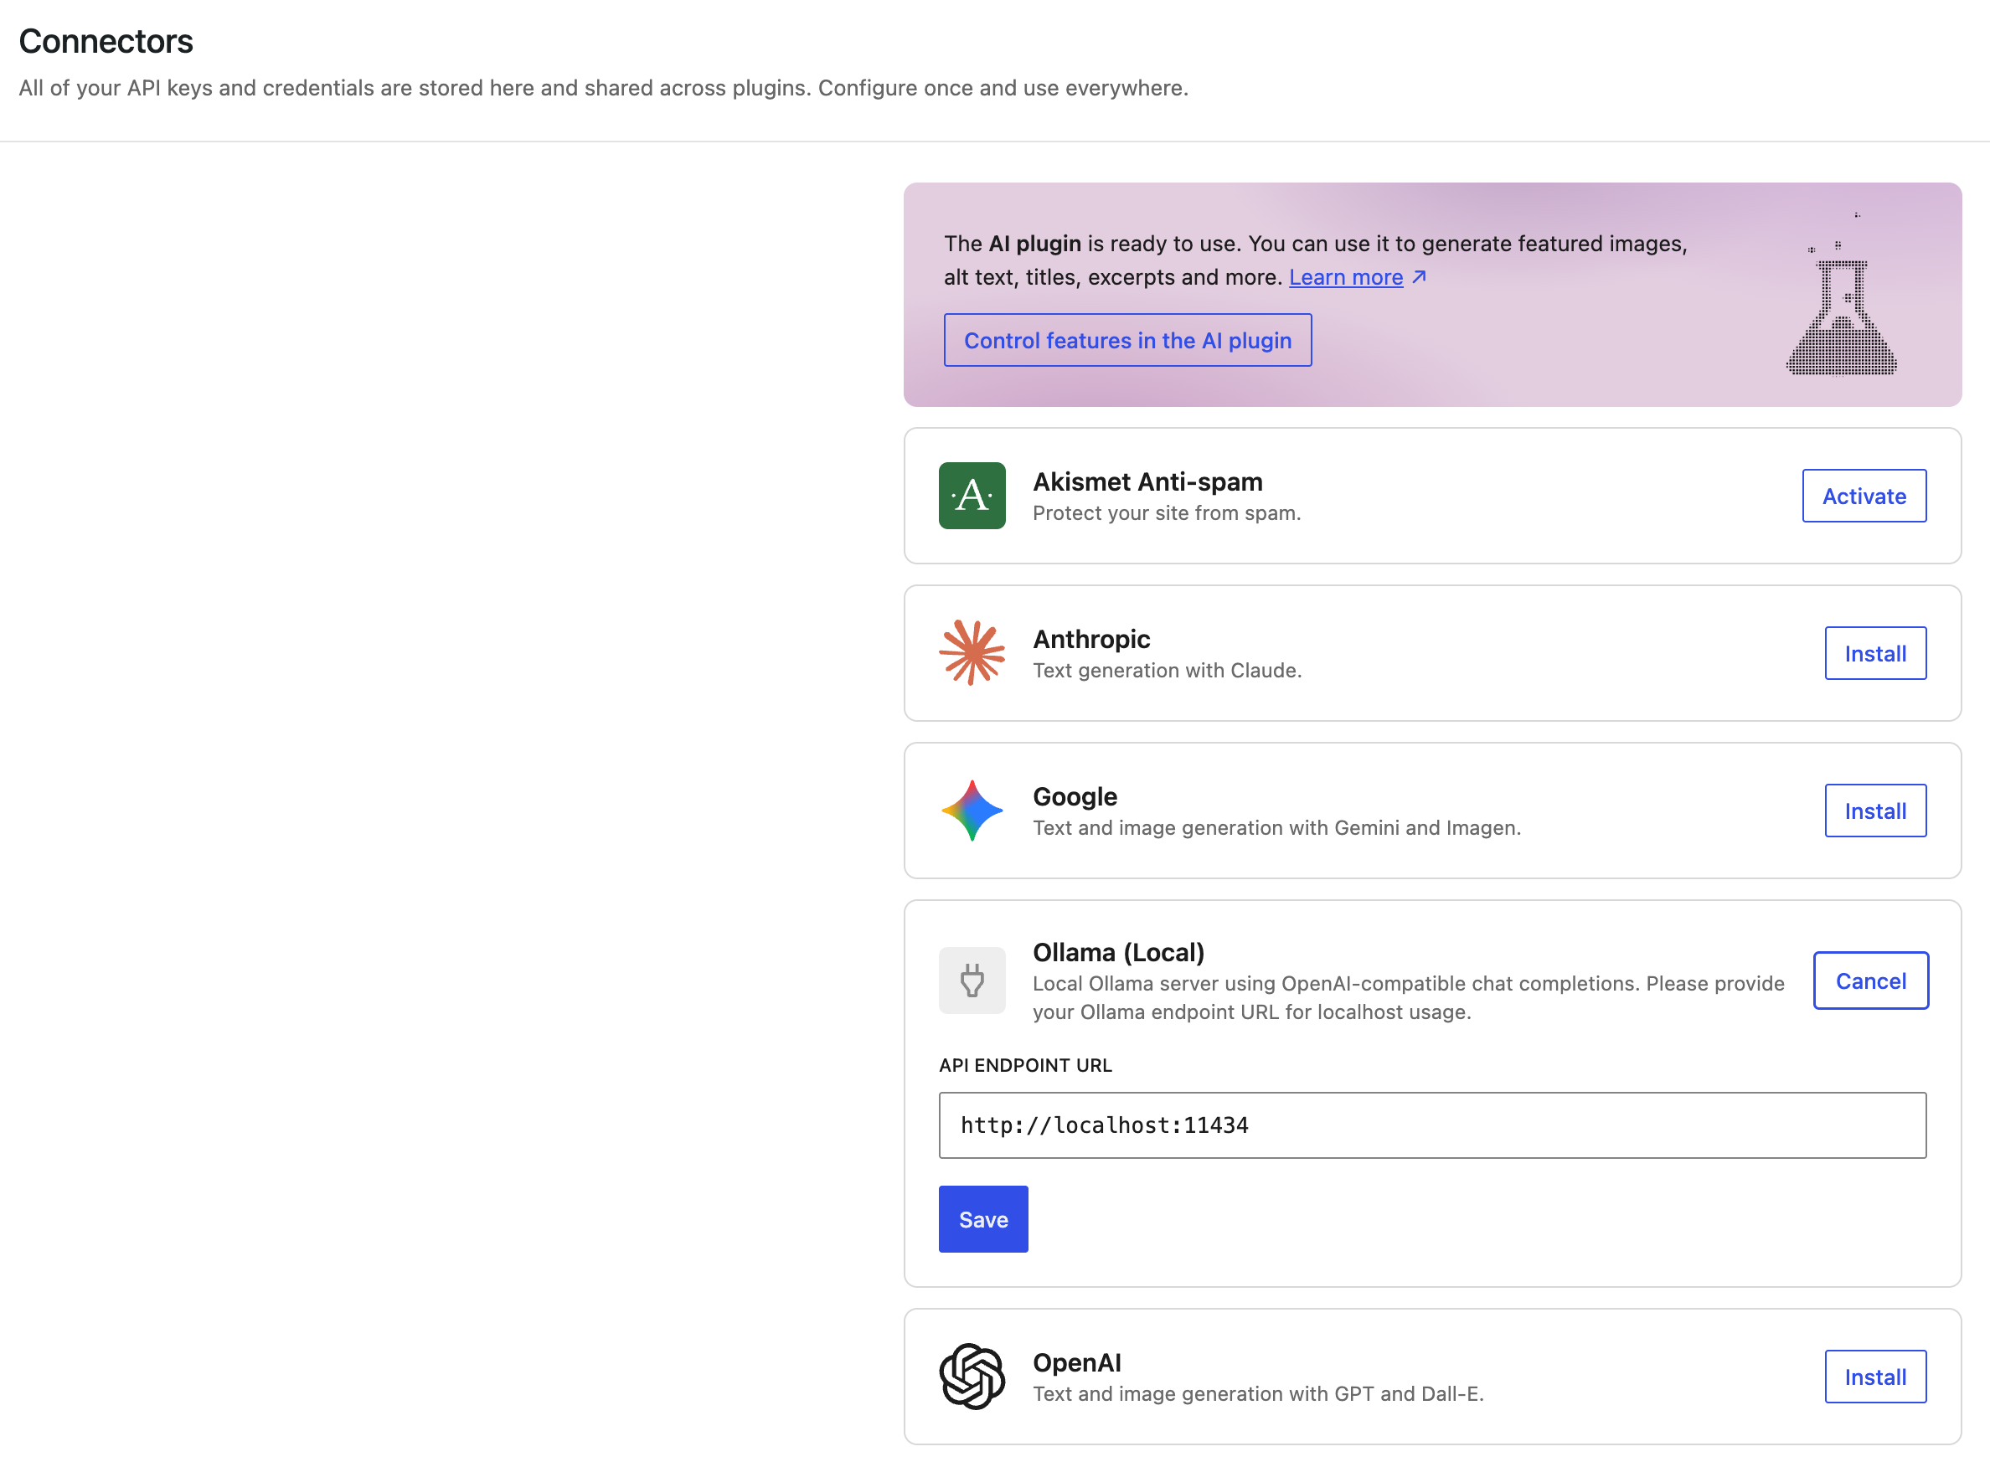Click the OpenAI connector title

(1076, 1362)
